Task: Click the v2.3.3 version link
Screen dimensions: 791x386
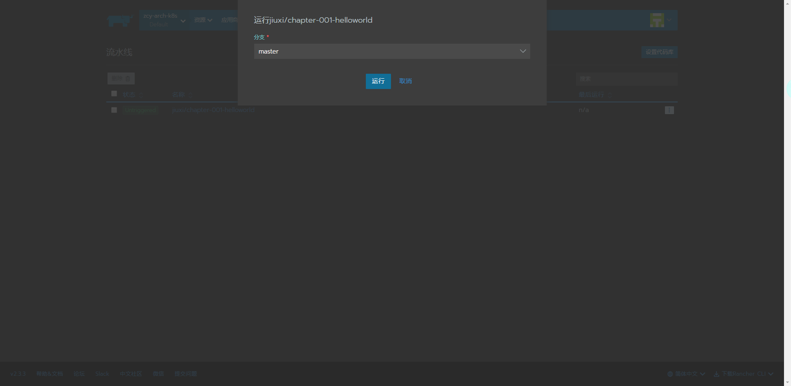Action: pyautogui.click(x=18, y=374)
